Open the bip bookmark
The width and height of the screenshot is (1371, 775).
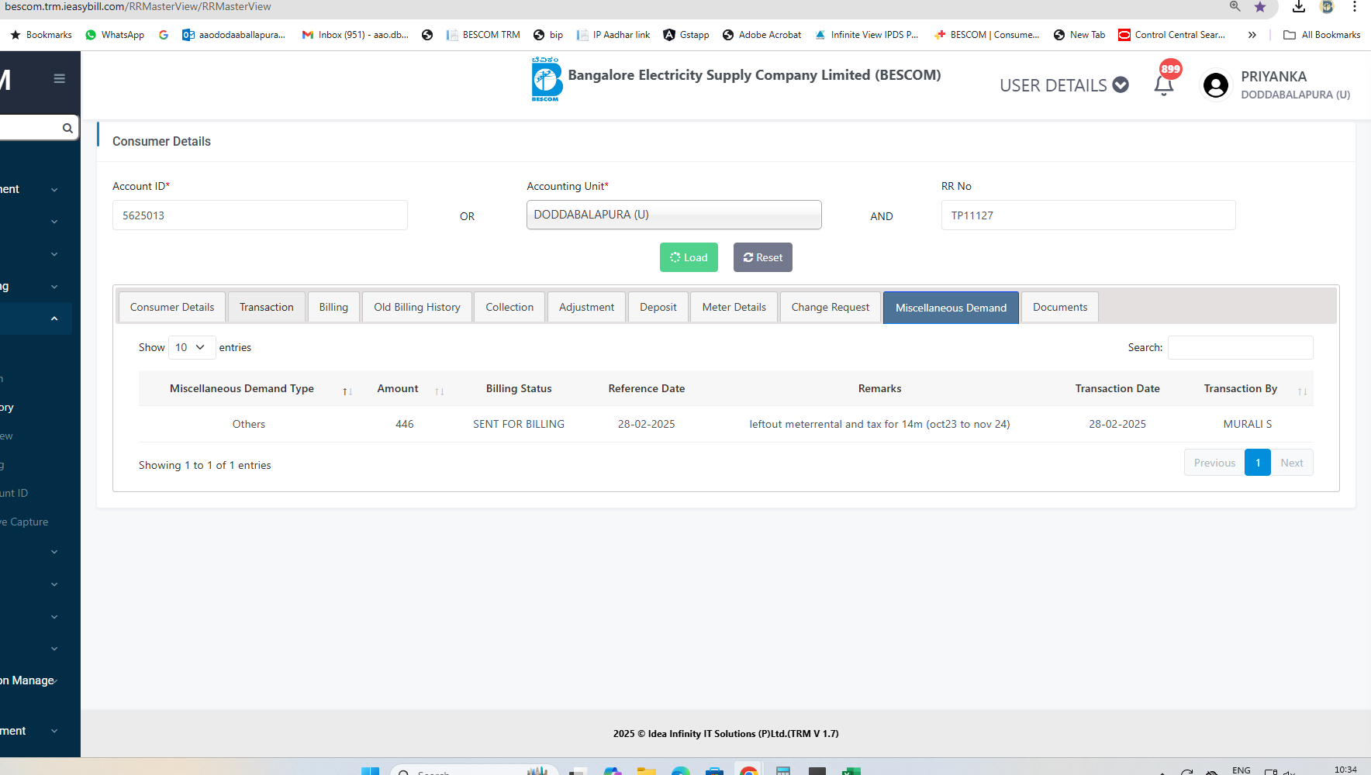click(x=548, y=35)
